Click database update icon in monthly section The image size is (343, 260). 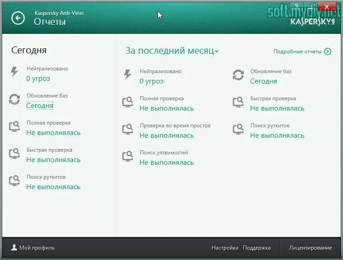(x=238, y=74)
